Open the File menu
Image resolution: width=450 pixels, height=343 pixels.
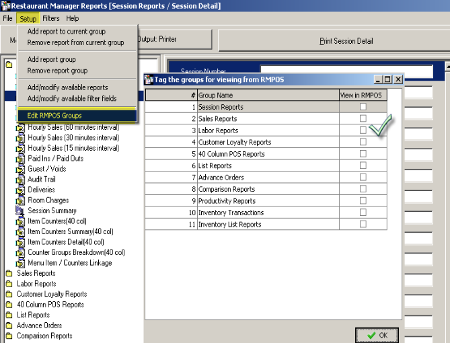click(x=7, y=18)
